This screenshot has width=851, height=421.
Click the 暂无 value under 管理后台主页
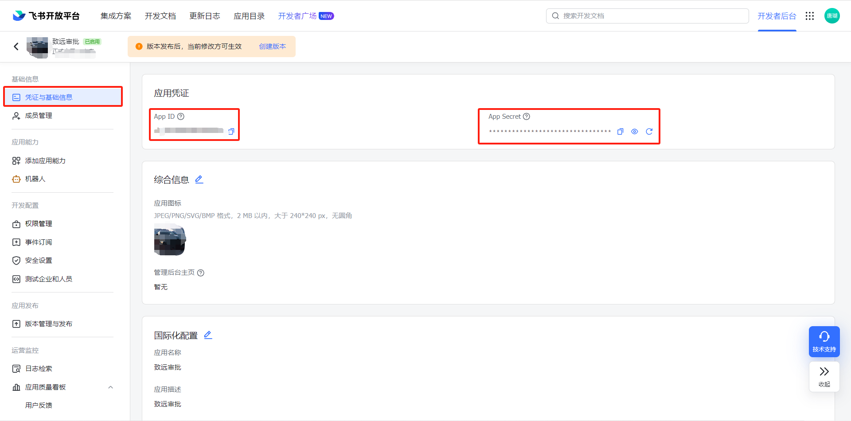click(x=161, y=287)
